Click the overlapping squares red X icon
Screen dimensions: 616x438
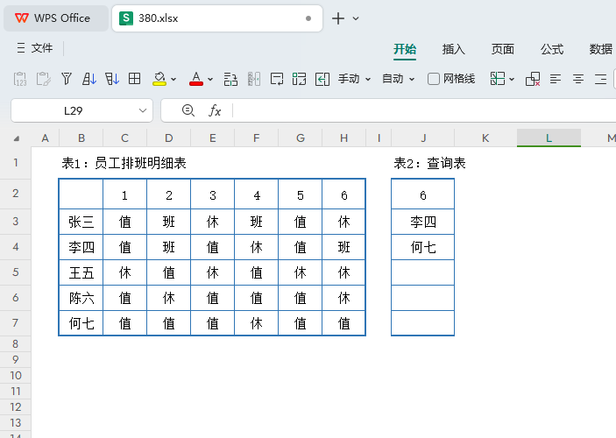point(533,79)
